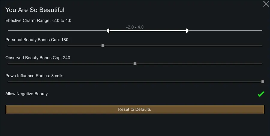The height and width of the screenshot is (136, 270).
Task: Click Charm Range track right of maximum handle
Action: pos(225,31)
